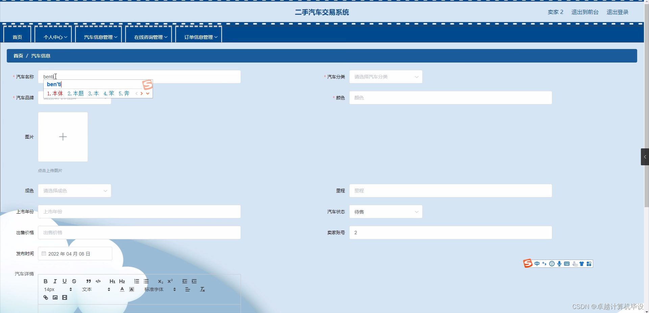Image resolution: width=649 pixels, height=313 pixels.
Task: Click the 退出登录 link
Action: point(617,12)
